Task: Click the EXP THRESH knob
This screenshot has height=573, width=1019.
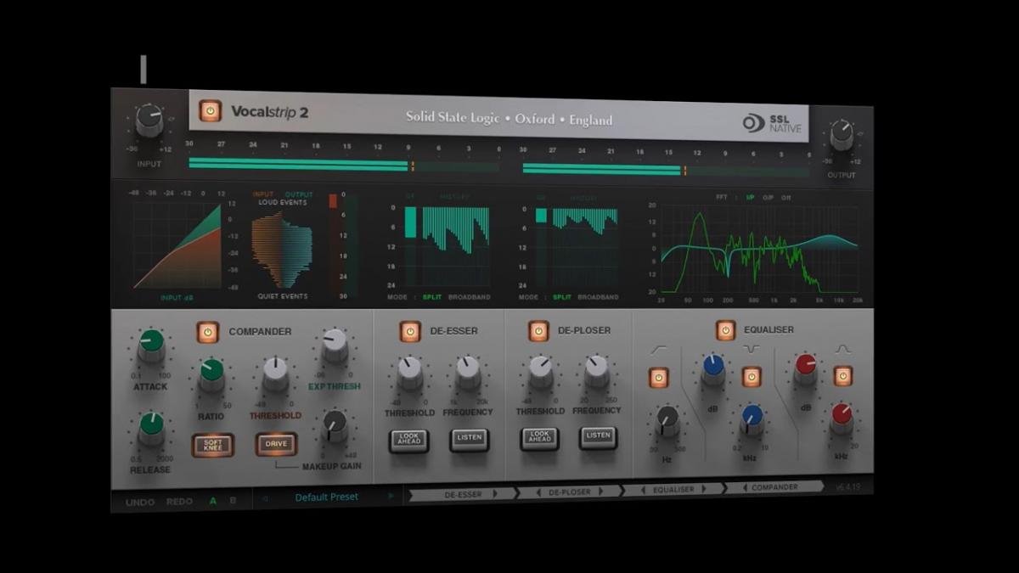Action: tap(335, 345)
